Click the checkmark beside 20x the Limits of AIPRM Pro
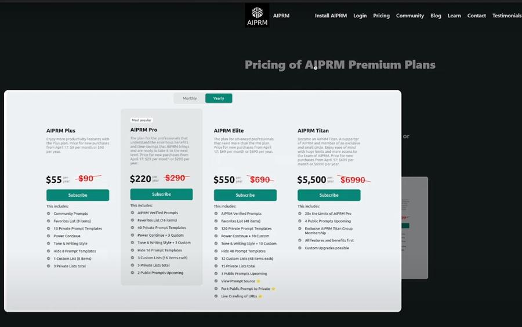The height and width of the screenshot is (327, 522). 300,214
